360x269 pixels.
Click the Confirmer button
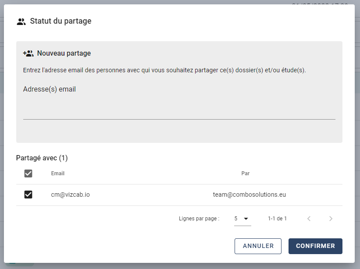pyautogui.click(x=315, y=246)
